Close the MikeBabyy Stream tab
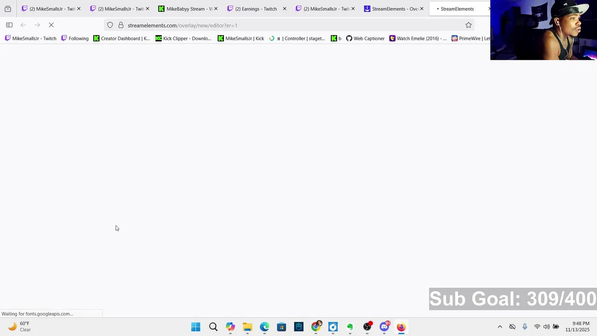Screen dimensions: 597x336 [216, 9]
